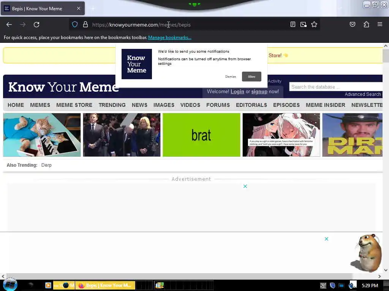Screen dimensions: 389x291
Task: Open the MEME INSIDER menu item
Action: click(326, 105)
